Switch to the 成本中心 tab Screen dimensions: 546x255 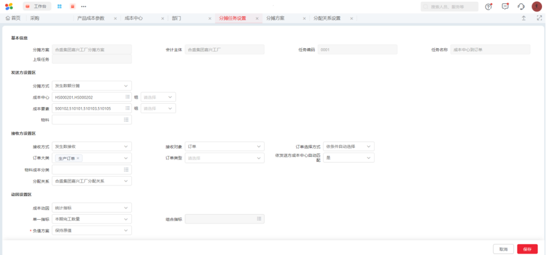[x=134, y=18]
